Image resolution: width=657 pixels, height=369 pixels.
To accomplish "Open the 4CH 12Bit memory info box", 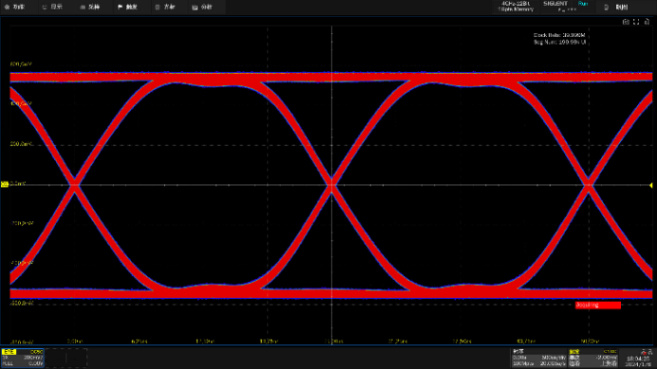I will (516, 7).
